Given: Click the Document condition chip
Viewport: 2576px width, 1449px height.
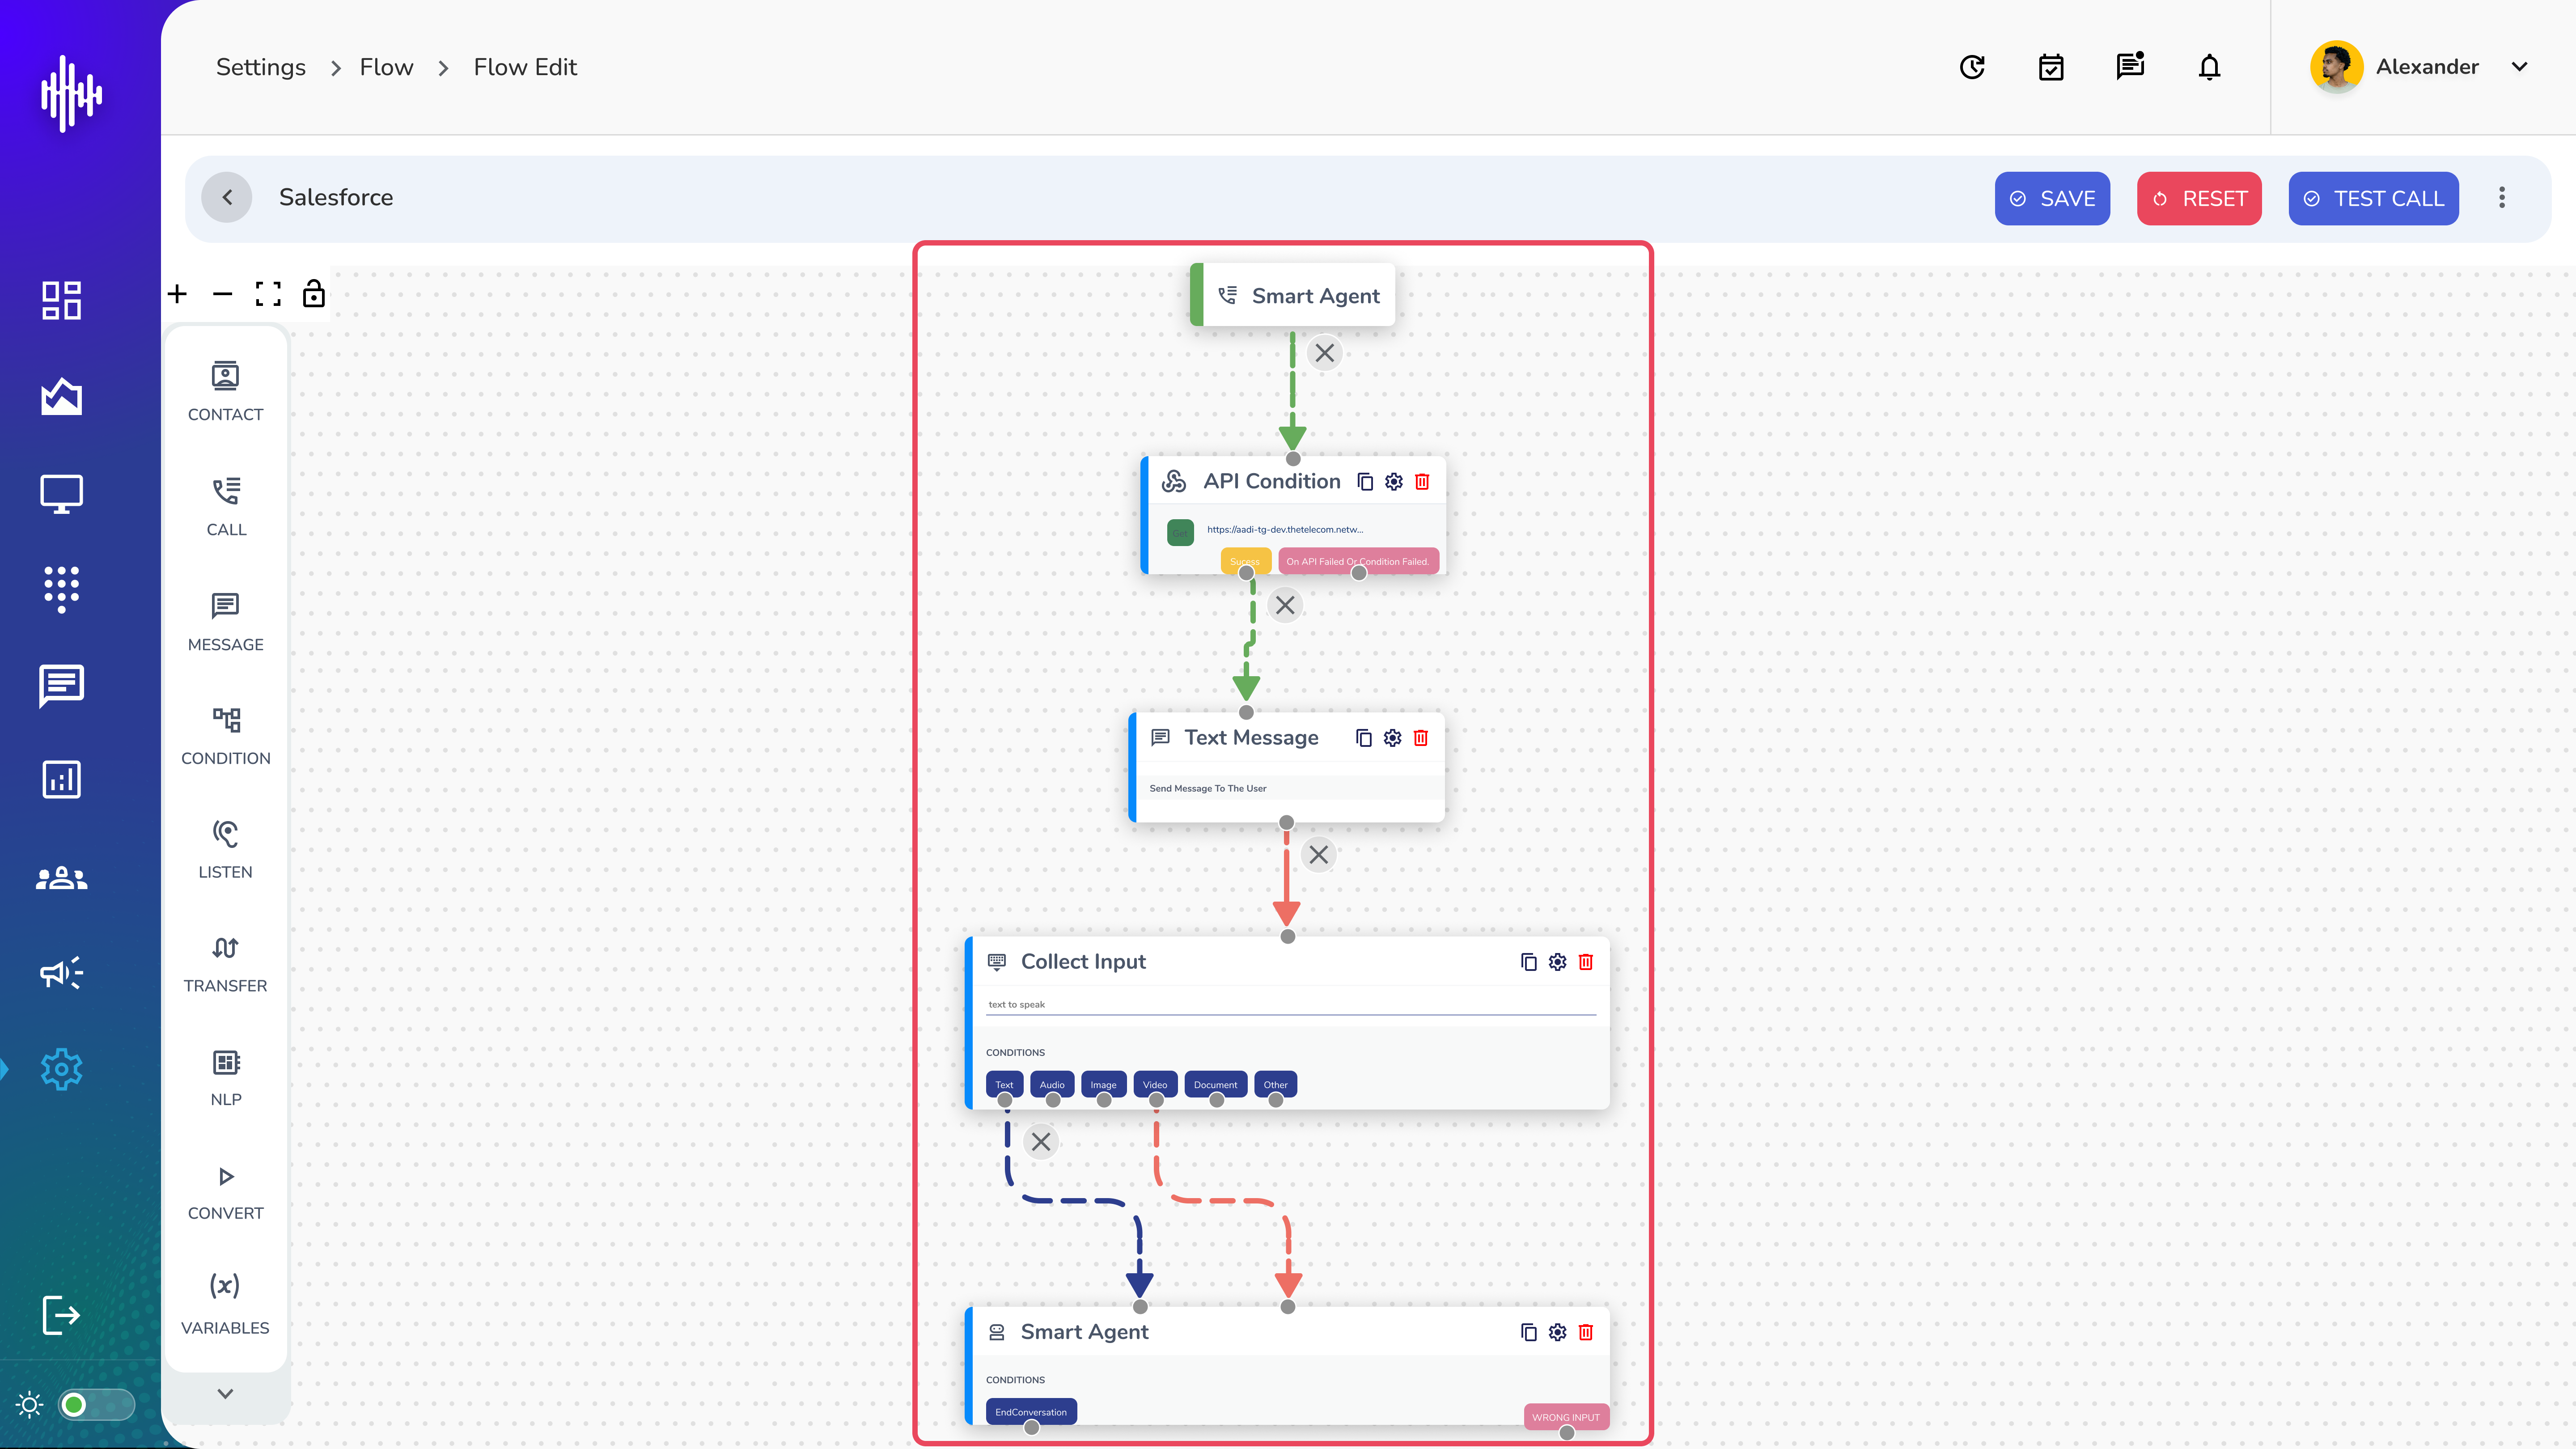Looking at the screenshot, I should pyautogui.click(x=1215, y=1085).
